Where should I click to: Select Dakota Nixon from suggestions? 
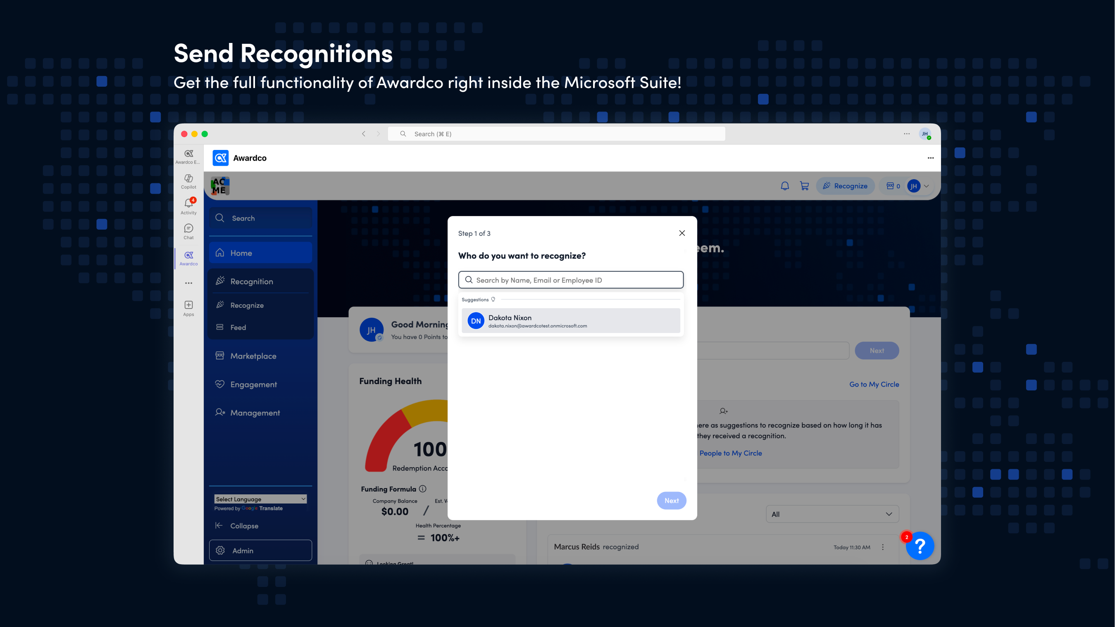tap(571, 321)
